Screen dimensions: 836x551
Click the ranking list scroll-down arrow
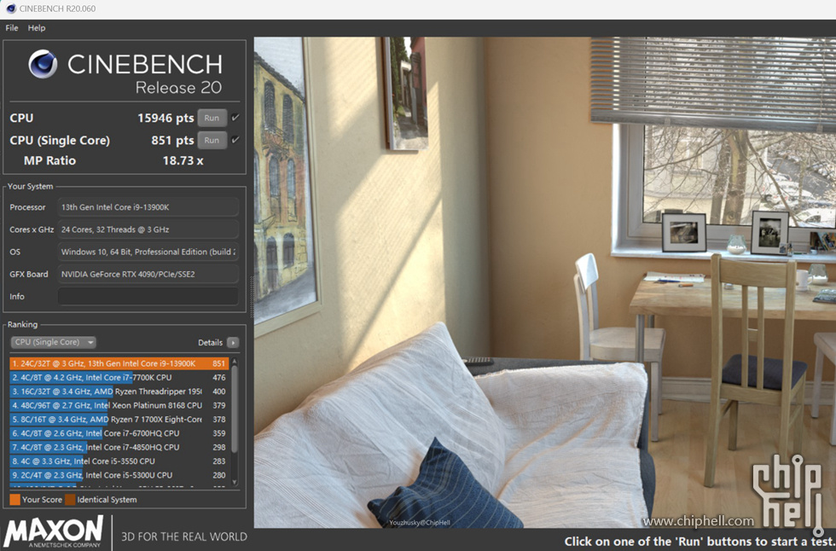(234, 482)
